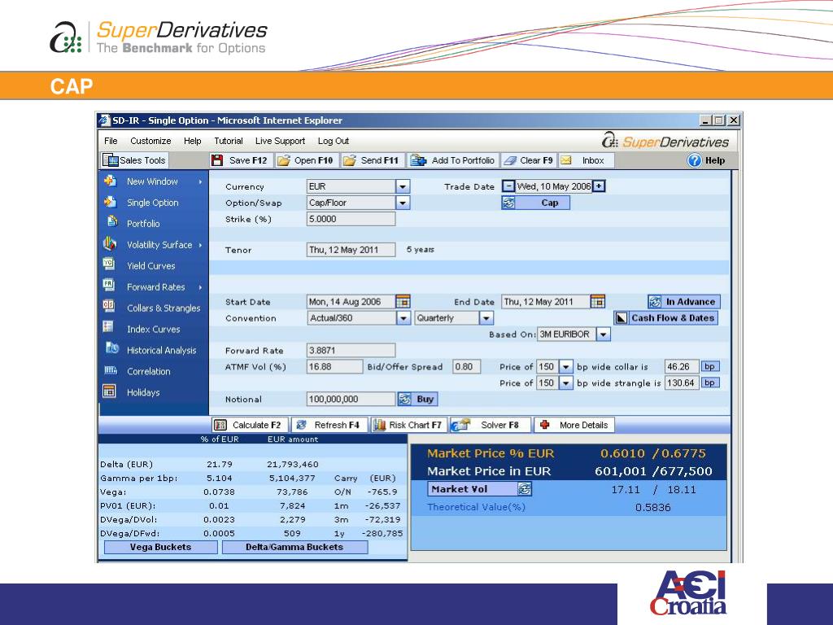Click the blue Help question mark icon
Viewport: 833px width, 625px height.
click(695, 160)
